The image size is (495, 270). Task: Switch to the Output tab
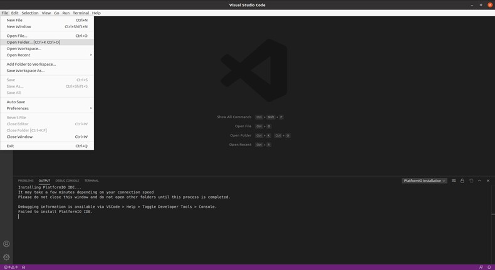[x=44, y=180]
